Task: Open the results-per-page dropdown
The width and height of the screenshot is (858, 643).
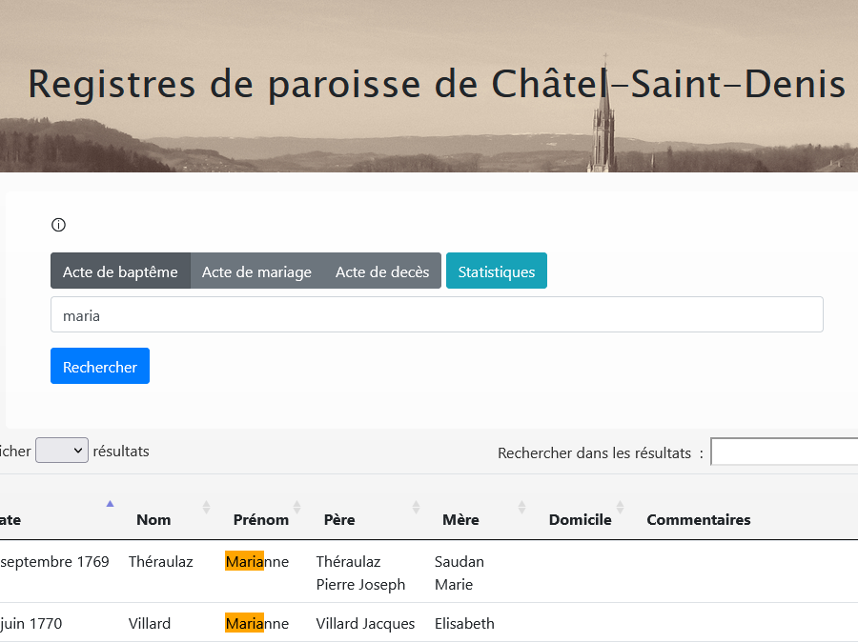Action: (62, 451)
